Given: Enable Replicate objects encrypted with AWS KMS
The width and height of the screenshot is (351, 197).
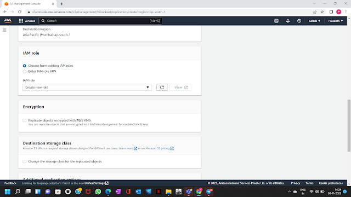Looking at the screenshot, I should (x=24, y=120).
